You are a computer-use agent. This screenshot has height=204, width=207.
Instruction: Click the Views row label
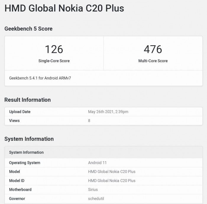pos(14,121)
